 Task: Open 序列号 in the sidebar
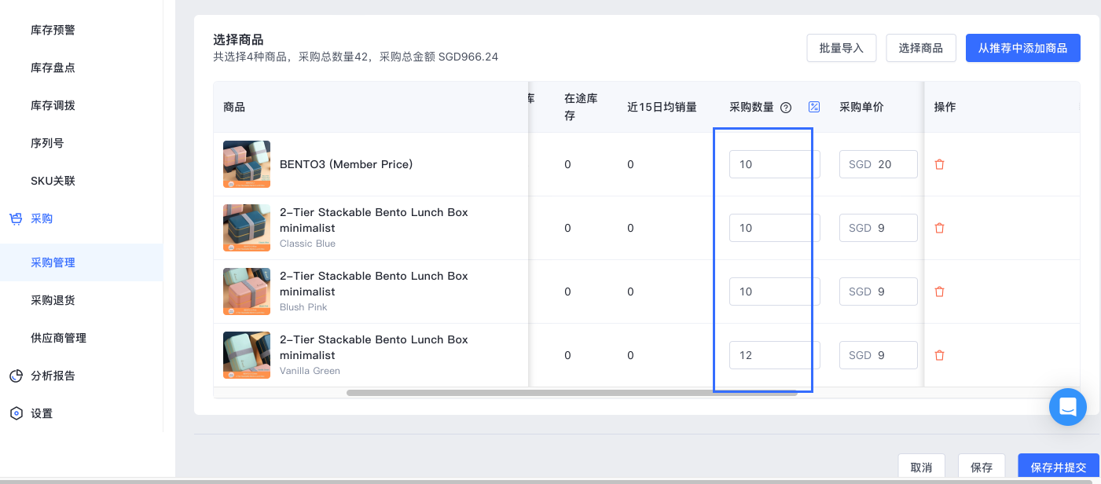tap(47, 143)
